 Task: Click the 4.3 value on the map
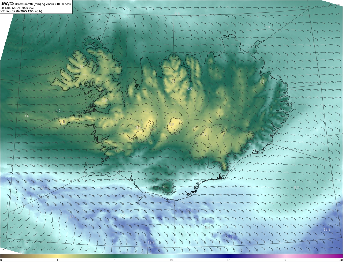[165, 187]
